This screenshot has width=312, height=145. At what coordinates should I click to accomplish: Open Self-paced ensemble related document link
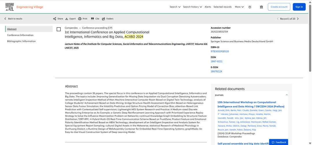[243, 143]
